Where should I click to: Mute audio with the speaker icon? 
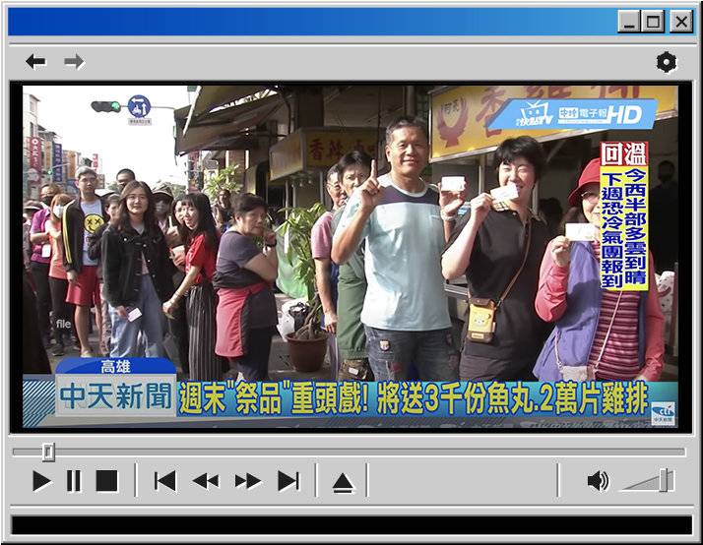coord(598,481)
